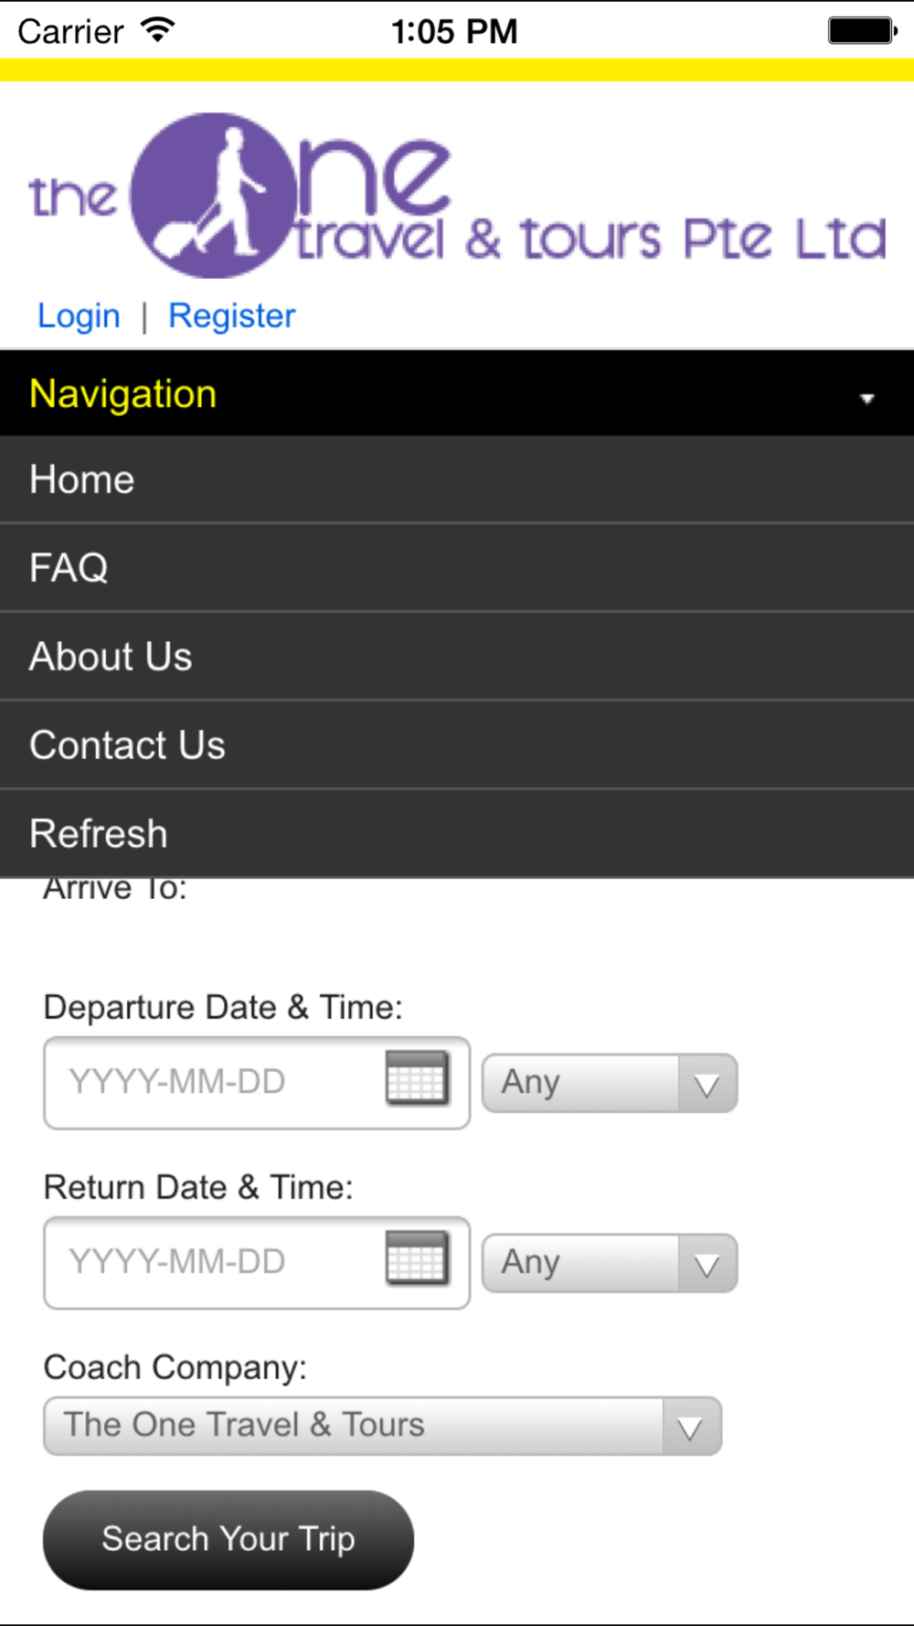Expand the return time Any dropdown
914x1626 pixels.
pyautogui.click(x=610, y=1263)
